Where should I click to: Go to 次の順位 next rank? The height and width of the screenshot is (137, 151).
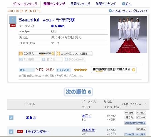click(x=78, y=92)
